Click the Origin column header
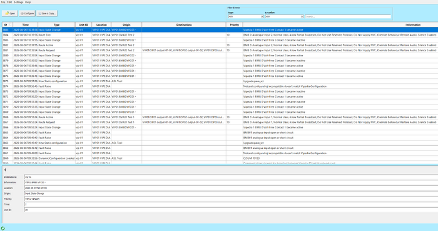The width and height of the screenshot is (438, 231). pos(126,24)
